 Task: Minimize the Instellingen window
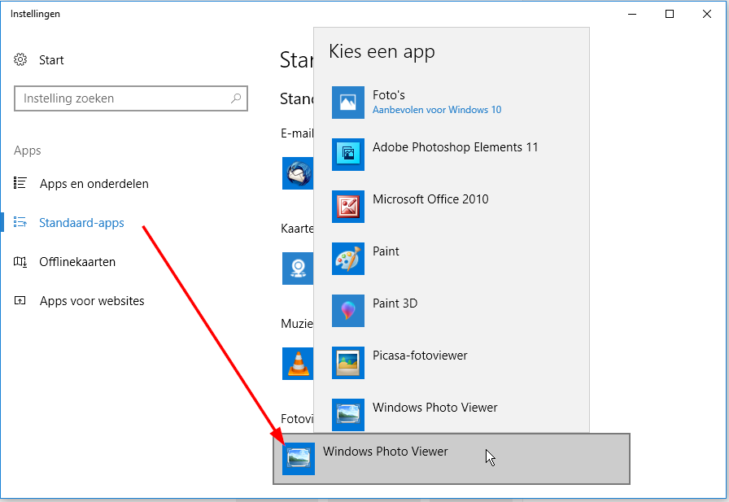tap(632, 14)
